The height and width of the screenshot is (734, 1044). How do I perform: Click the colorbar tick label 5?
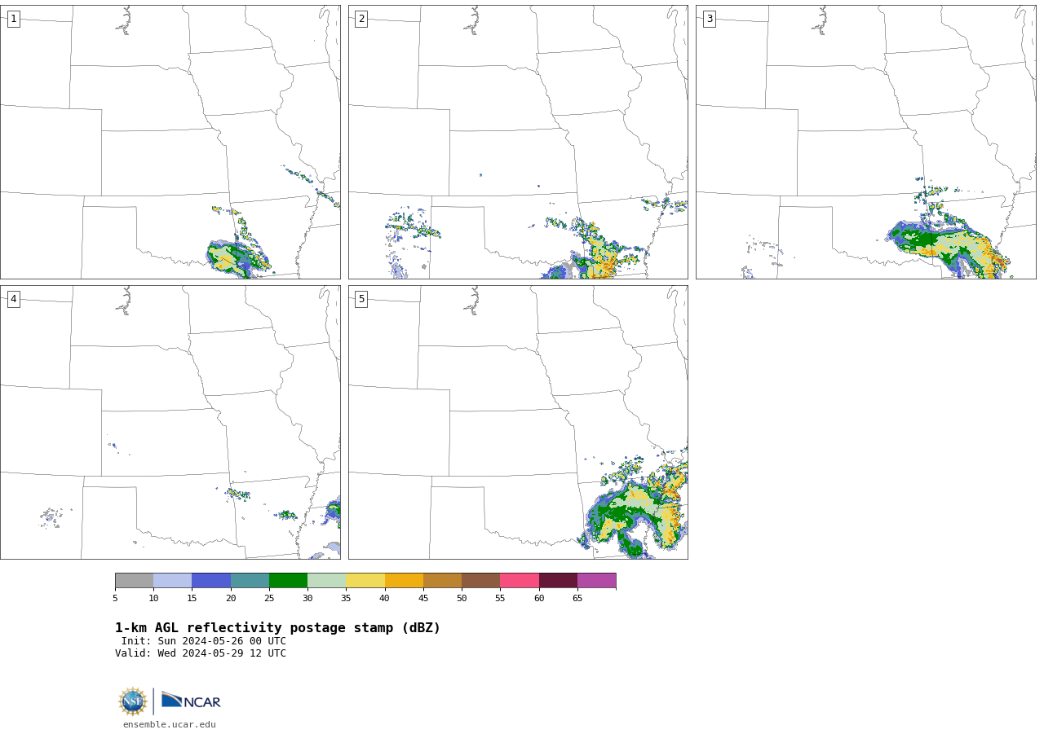click(x=115, y=599)
